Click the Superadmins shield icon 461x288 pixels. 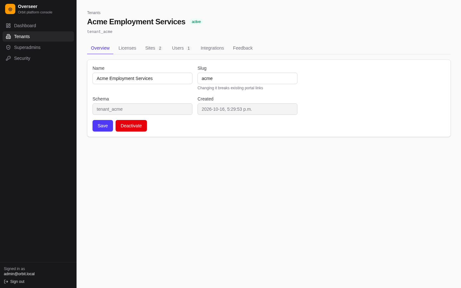point(8,47)
